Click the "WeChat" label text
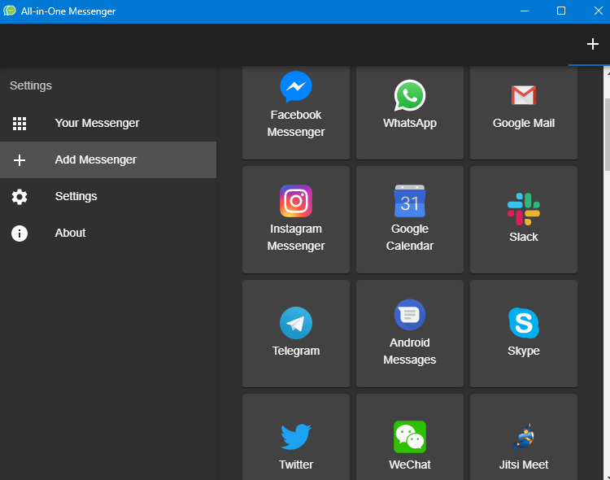The width and height of the screenshot is (610, 480). pyautogui.click(x=410, y=465)
